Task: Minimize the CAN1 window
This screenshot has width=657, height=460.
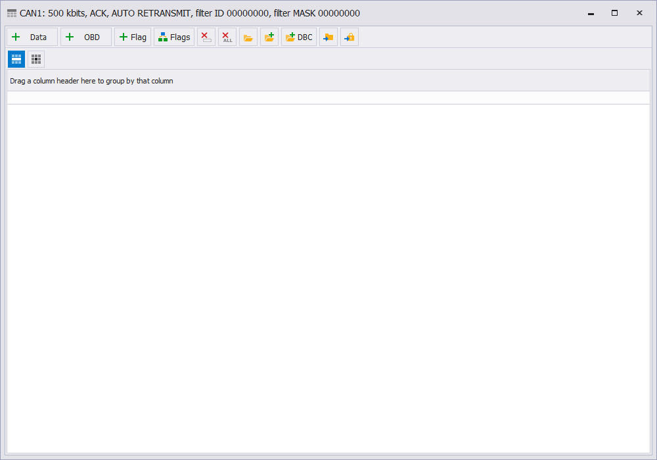Action: coord(591,13)
